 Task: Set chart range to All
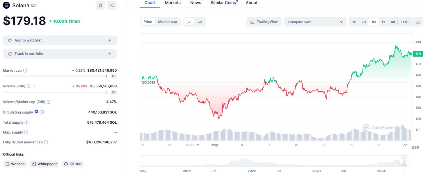click(x=393, y=22)
